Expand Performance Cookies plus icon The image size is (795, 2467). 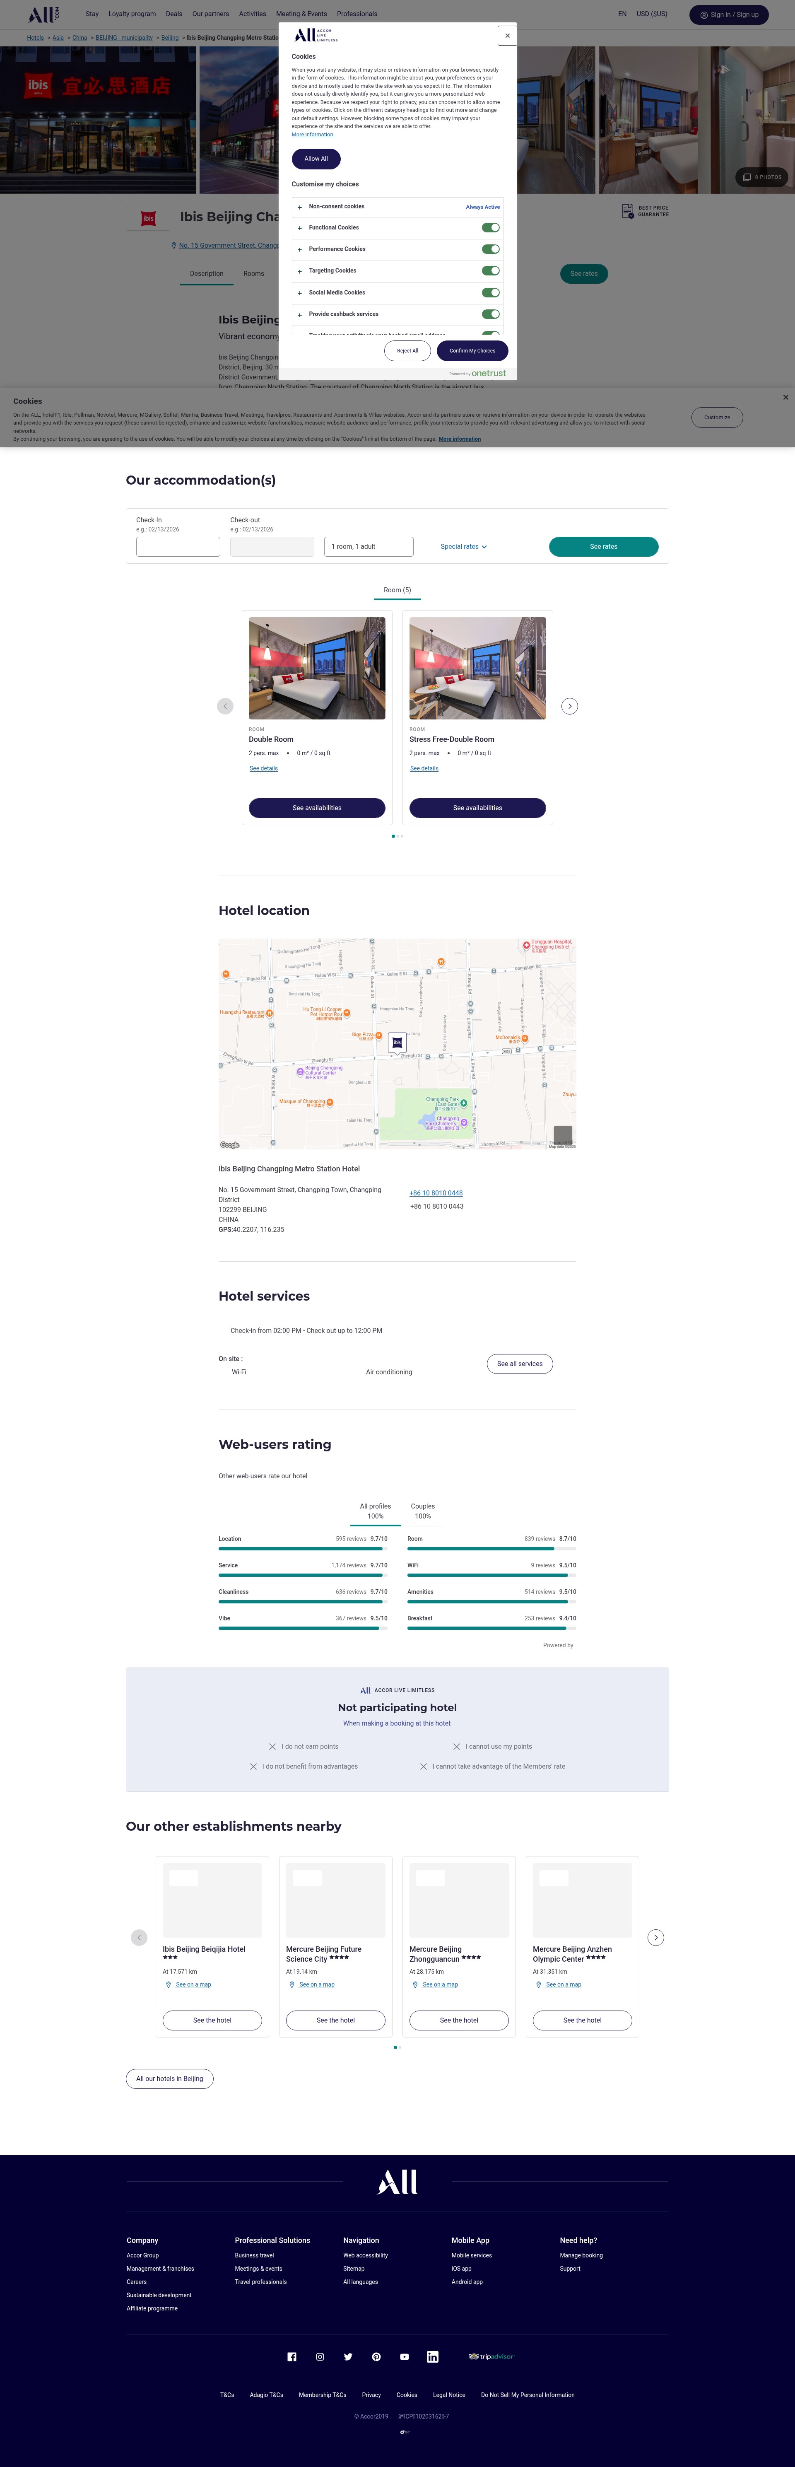point(300,249)
